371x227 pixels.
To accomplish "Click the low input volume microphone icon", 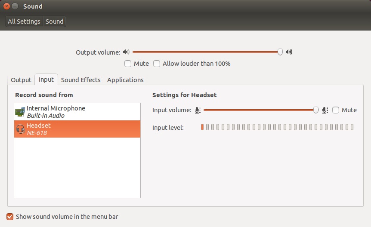I will [197, 110].
